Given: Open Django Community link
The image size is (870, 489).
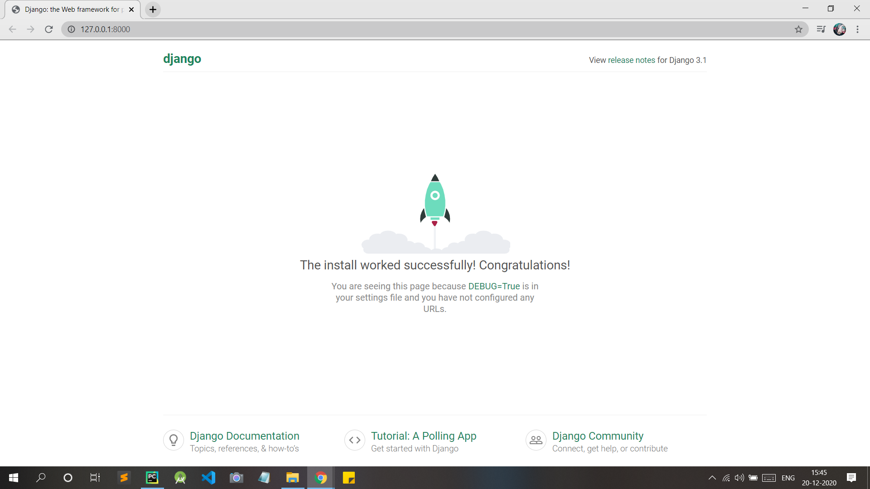Looking at the screenshot, I should pos(597,436).
